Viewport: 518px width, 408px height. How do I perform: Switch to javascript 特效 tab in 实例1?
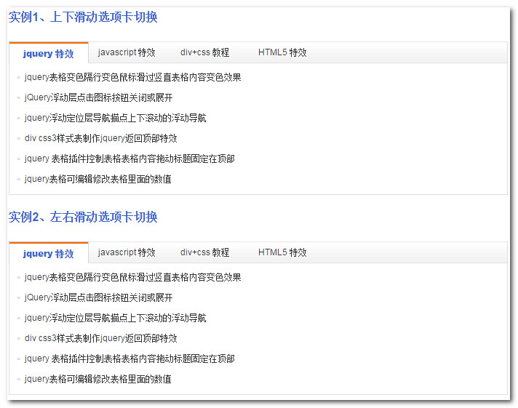point(127,52)
